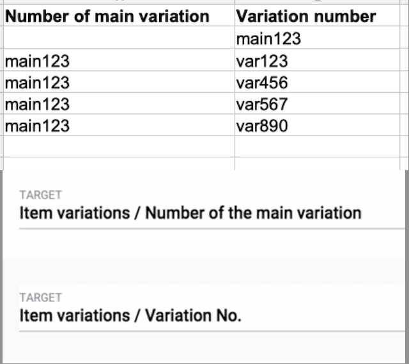Click the var456 cell

pyautogui.click(x=262, y=83)
